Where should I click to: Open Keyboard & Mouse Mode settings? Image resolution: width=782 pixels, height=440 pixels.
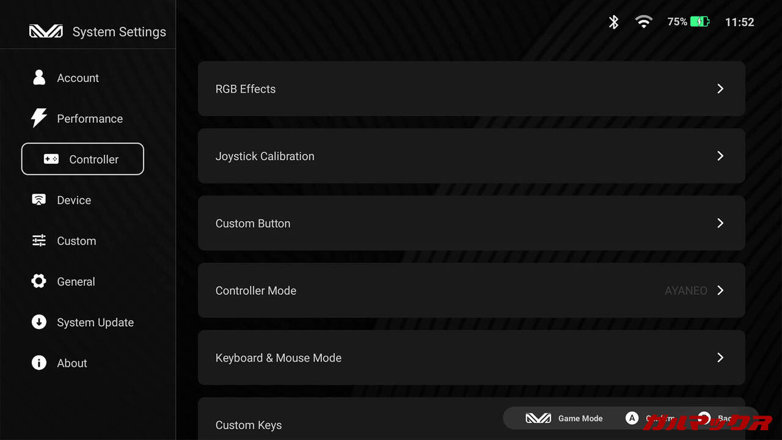(470, 358)
